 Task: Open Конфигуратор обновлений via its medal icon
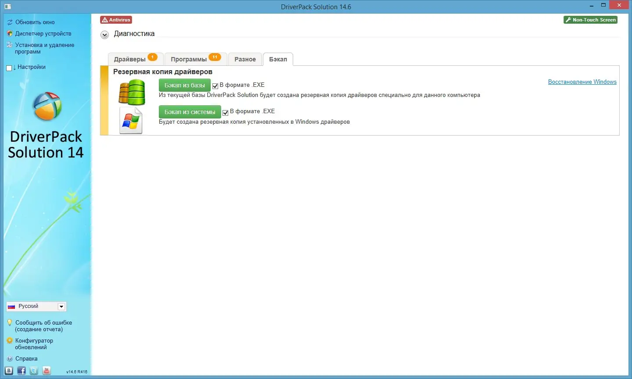tap(10, 341)
